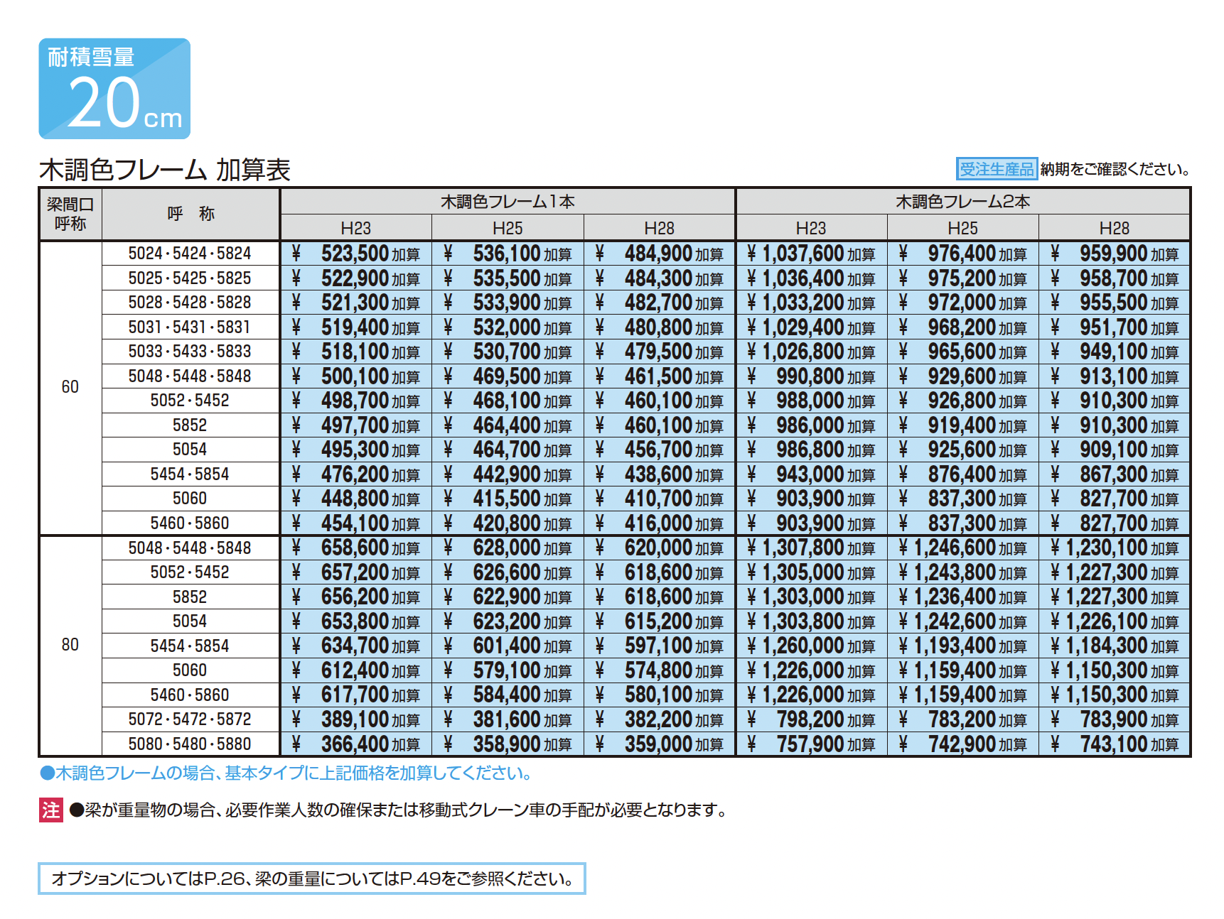Select the 木調色フレーム1本 column group header
The height and width of the screenshot is (919, 1224).
pyautogui.click(x=507, y=202)
